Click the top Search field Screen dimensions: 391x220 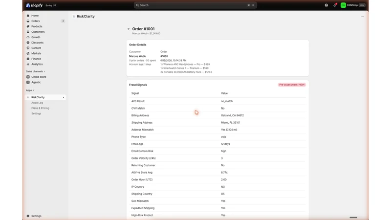pyautogui.click(x=195, y=5)
